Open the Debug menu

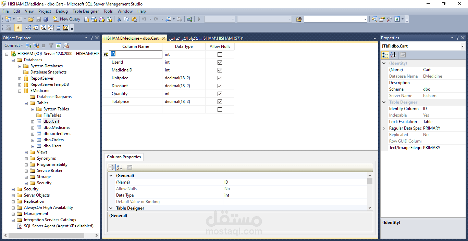(62, 11)
